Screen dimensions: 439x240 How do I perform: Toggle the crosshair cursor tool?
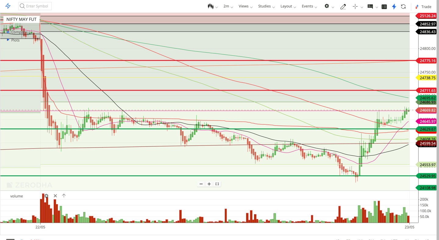(x=355, y=6)
